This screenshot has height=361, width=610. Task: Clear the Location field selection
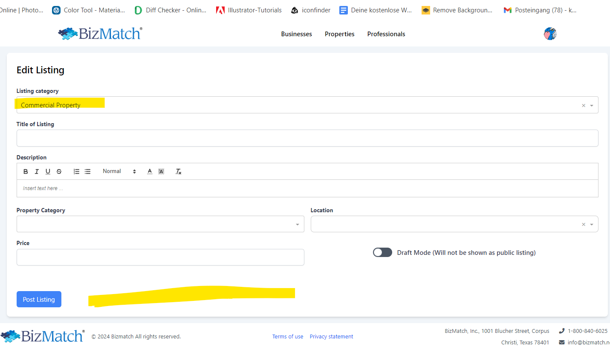click(584, 224)
